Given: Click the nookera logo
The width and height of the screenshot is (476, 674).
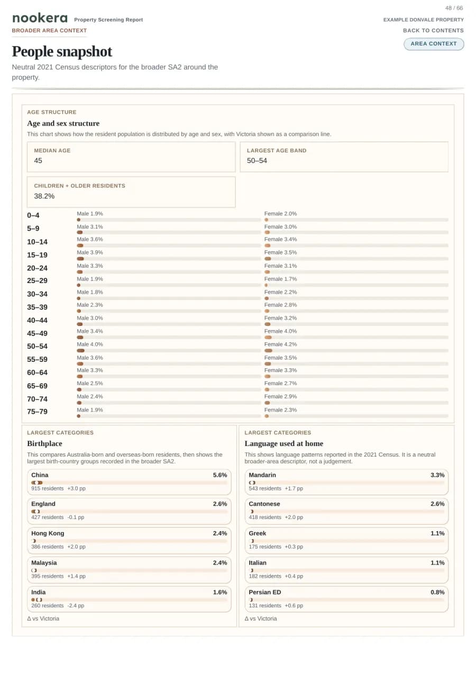Looking at the screenshot, I should coord(40,18).
